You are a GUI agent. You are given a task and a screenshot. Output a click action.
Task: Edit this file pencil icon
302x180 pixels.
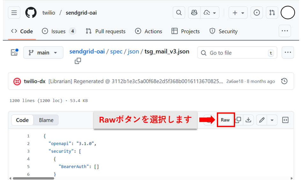pyautogui.click(x=262, y=120)
